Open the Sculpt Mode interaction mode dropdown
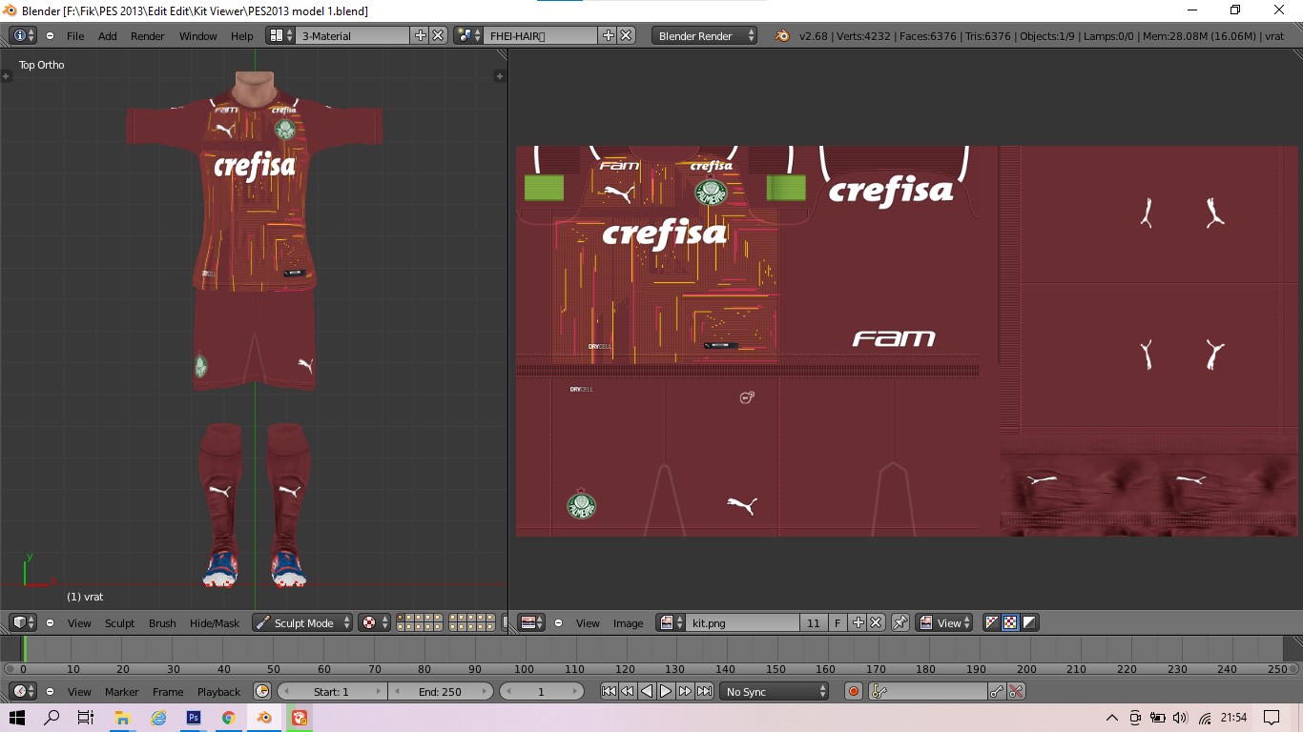 click(x=302, y=622)
